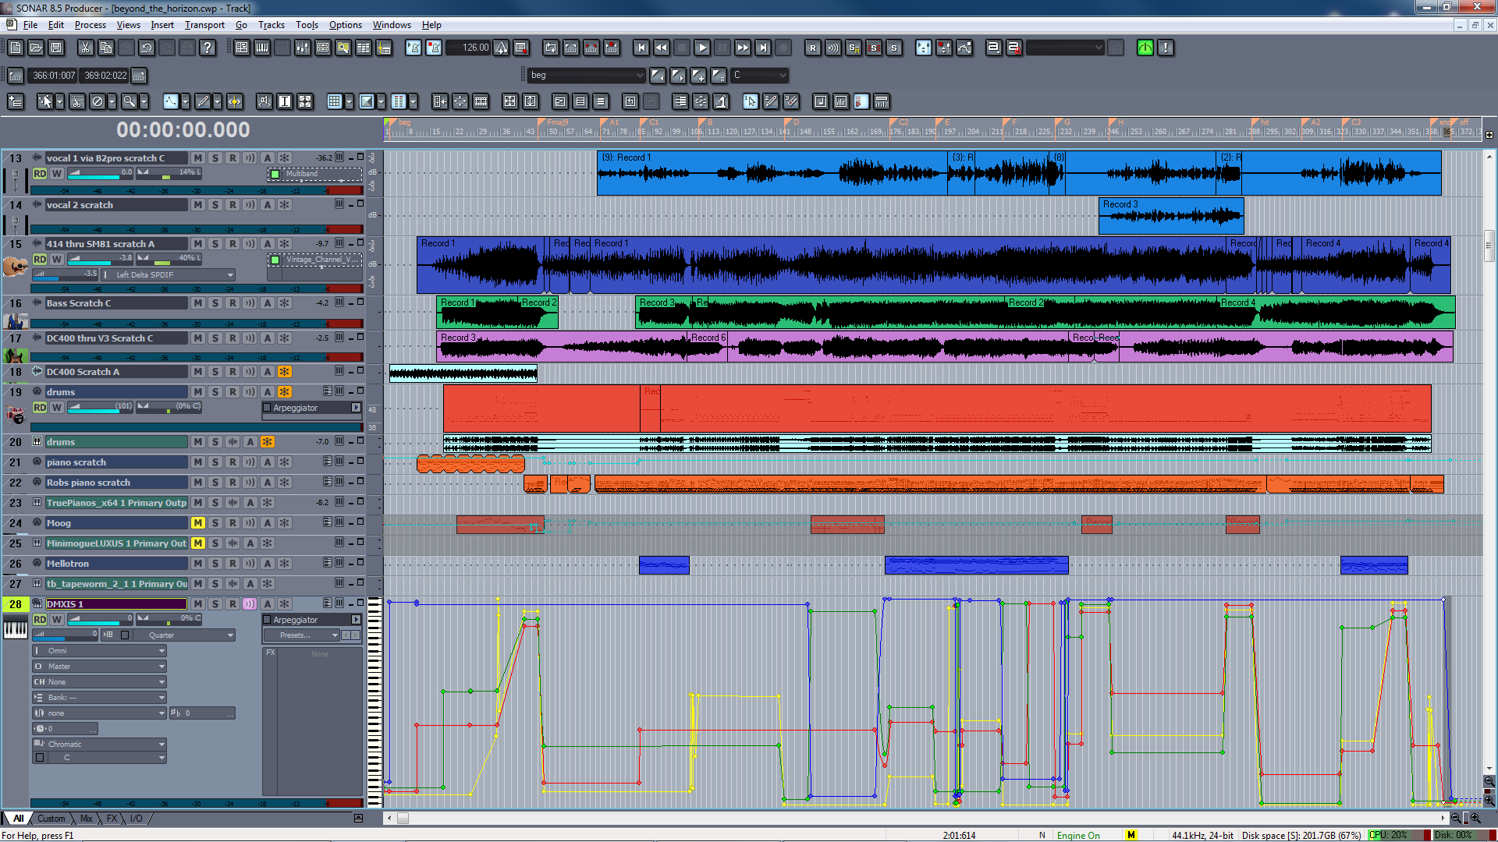The width and height of the screenshot is (1498, 842).
Task: Click the W write button on DMXIS 1
Action: (57, 620)
